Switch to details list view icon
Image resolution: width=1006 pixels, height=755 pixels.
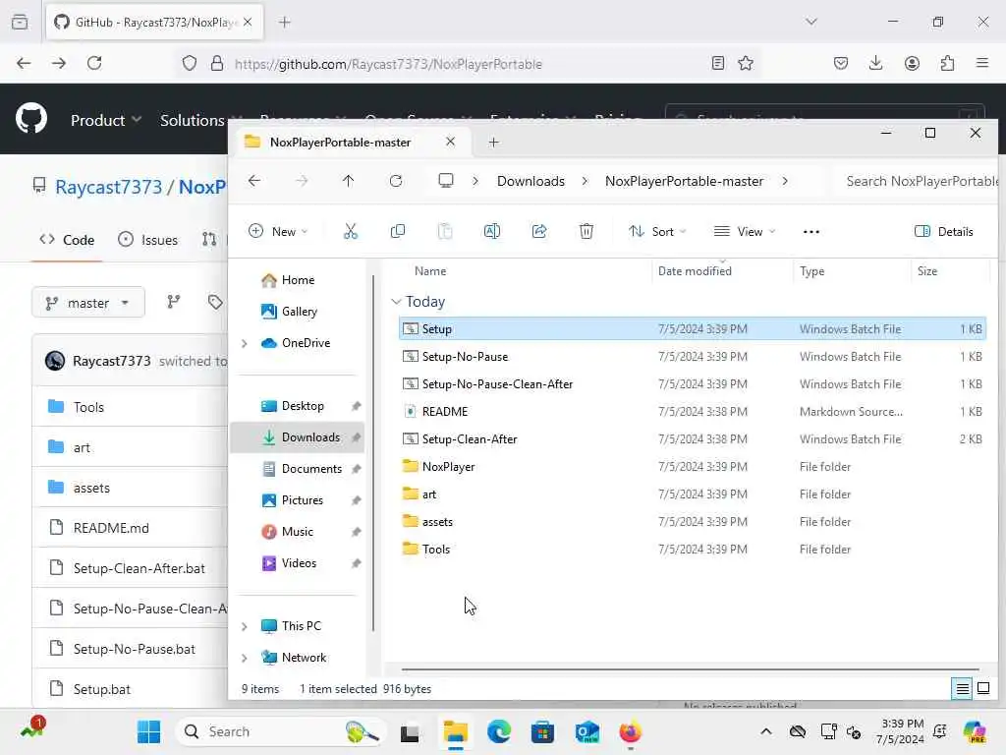[x=963, y=689]
